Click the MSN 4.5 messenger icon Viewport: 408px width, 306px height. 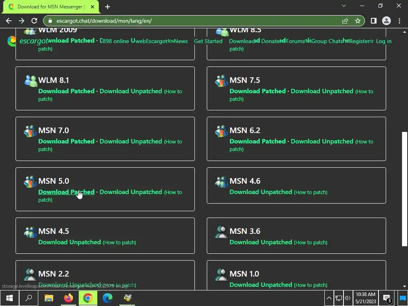(x=30, y=232)
